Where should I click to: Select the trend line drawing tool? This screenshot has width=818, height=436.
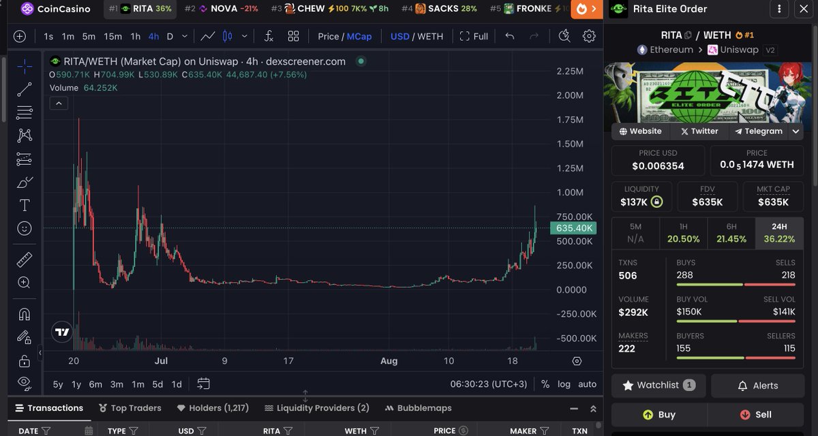[x=25, y=89]
